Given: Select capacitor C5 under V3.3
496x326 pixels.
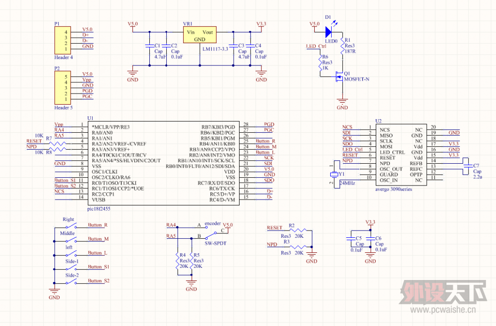Looking at the screenshot, I should pyautogui.click(x=351, y=238).
